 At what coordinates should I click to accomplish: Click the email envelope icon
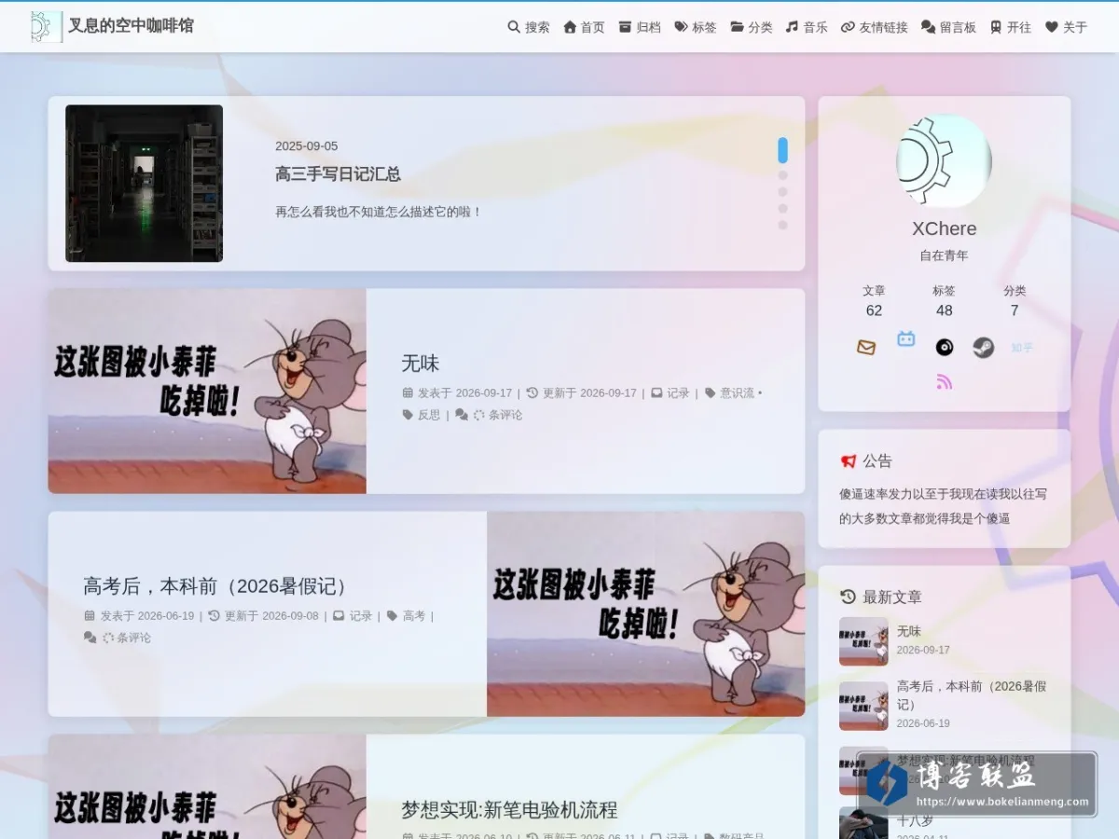(x=866, y=348)
